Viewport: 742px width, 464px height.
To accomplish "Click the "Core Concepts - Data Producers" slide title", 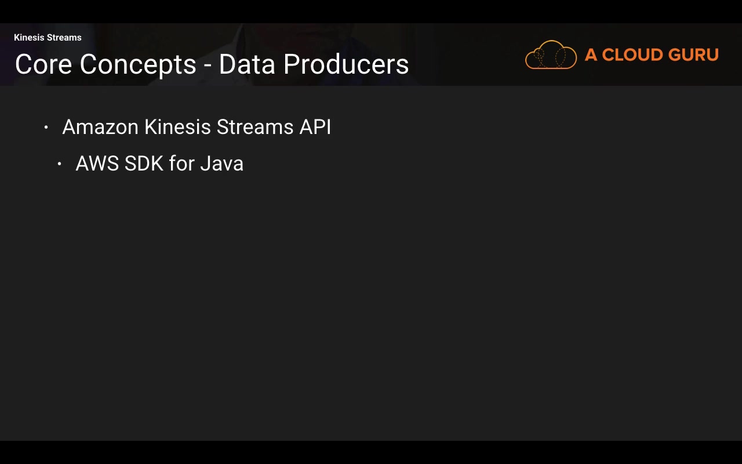I will click(x=212, y=64).
